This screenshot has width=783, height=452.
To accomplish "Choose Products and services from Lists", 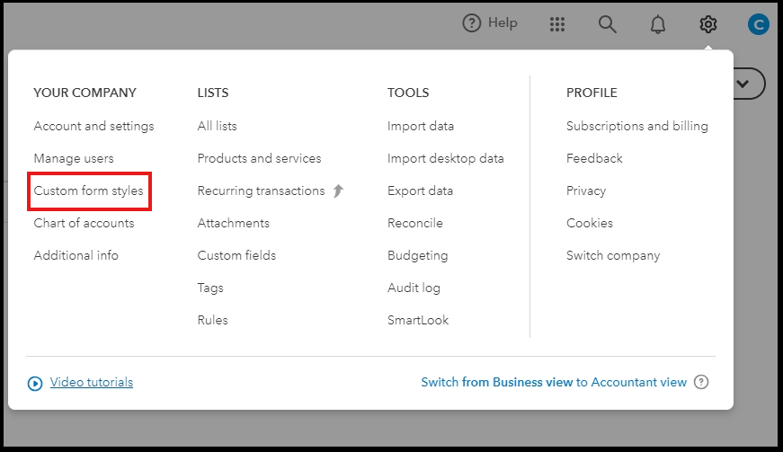I will (259, 158).
